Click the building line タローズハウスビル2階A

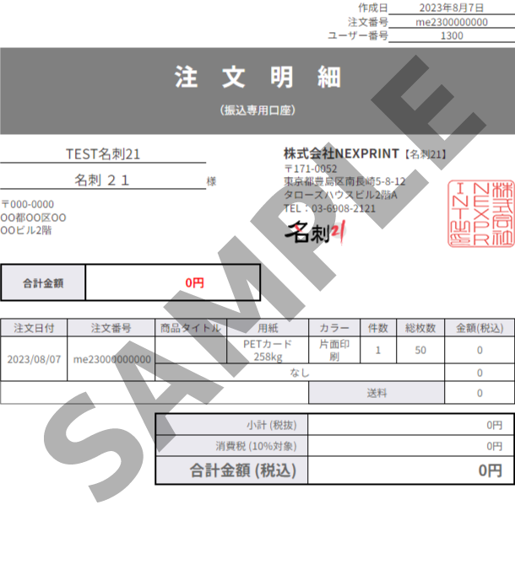click(x=340, y=196)
